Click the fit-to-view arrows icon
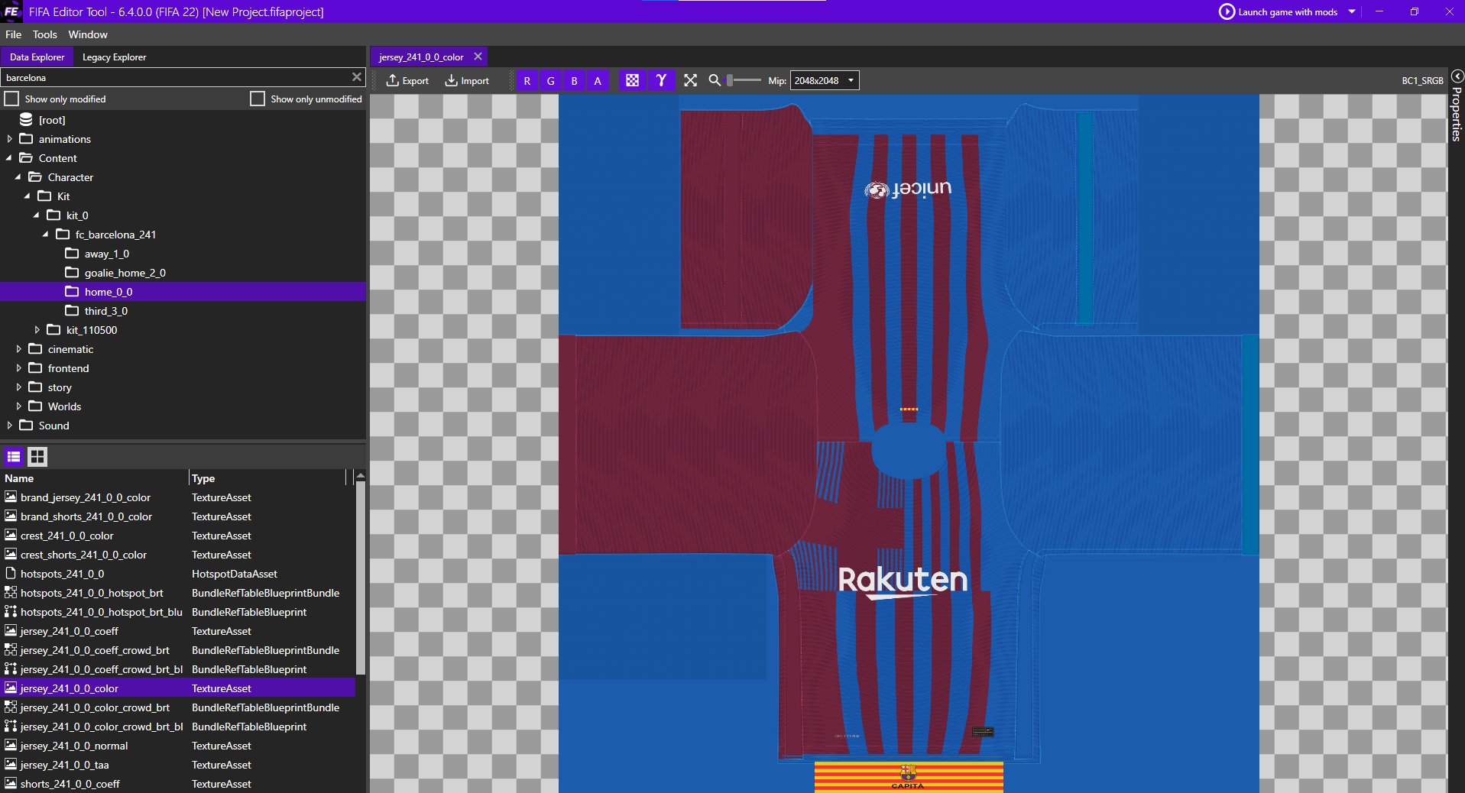This screenshot has width=1465, height=793. tap(690, 80)
